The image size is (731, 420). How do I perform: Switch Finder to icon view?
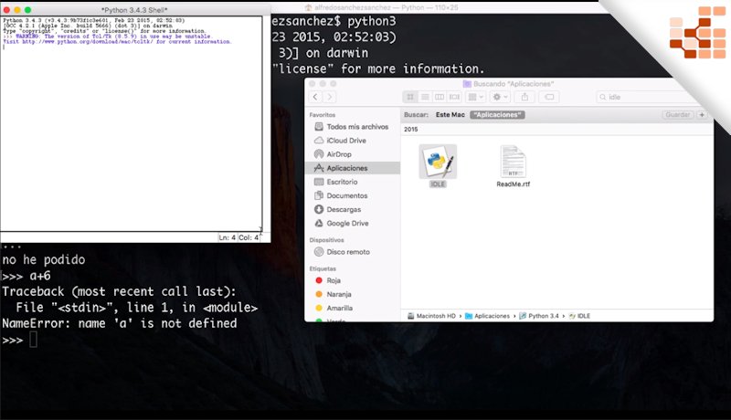(410, 97)
